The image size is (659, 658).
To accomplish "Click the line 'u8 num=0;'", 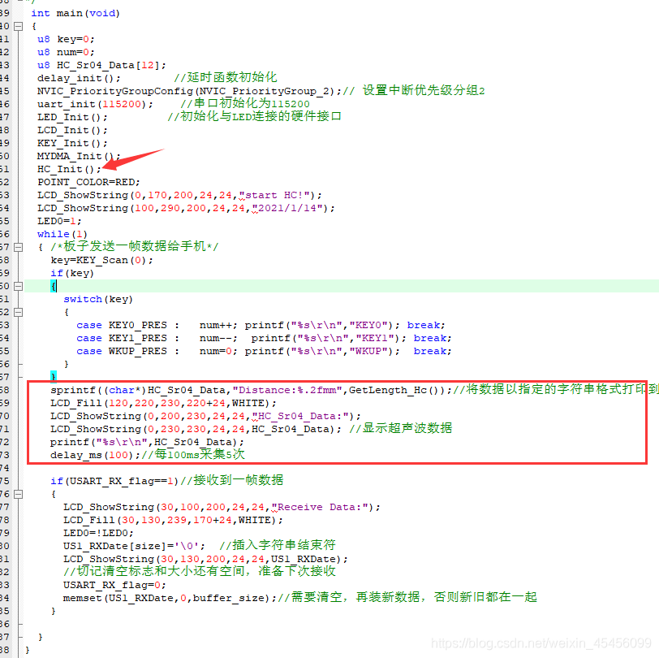I will [66, 52].
